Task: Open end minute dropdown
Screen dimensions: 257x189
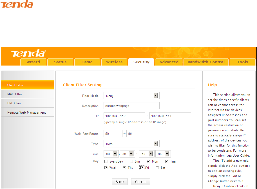Action: click(163, 154)
